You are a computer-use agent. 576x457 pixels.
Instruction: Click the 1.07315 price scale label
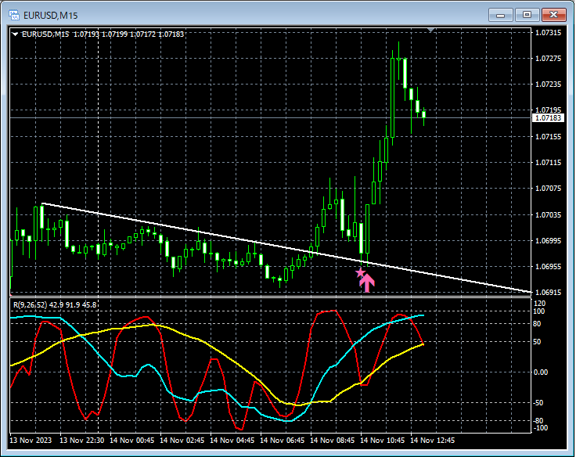click(549, 33)
